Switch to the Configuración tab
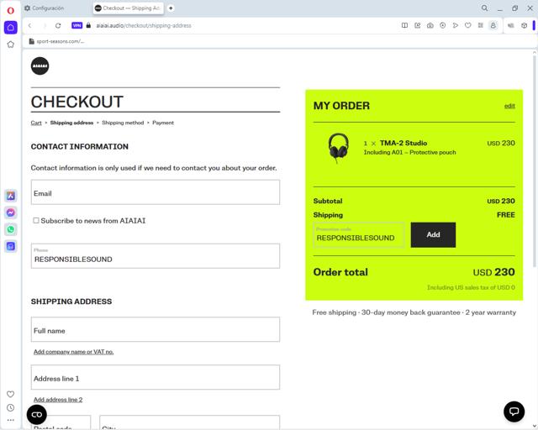The image size is (538, 430). click(45, 8)
